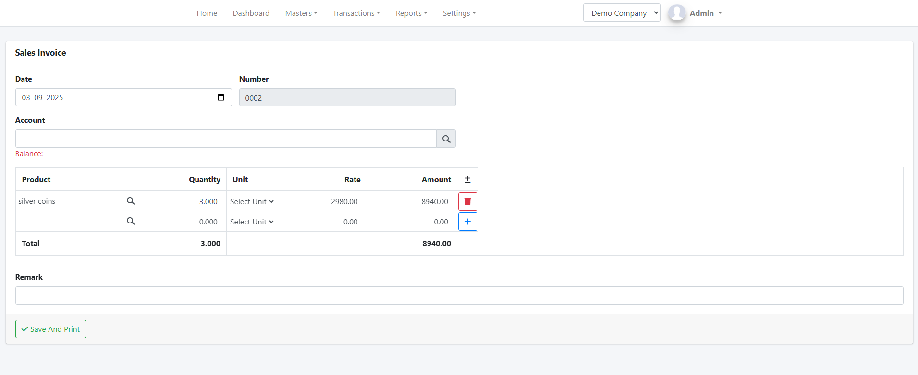Open the Masters menu
Screen dimensions: 918x375
[x=301, y=13]
